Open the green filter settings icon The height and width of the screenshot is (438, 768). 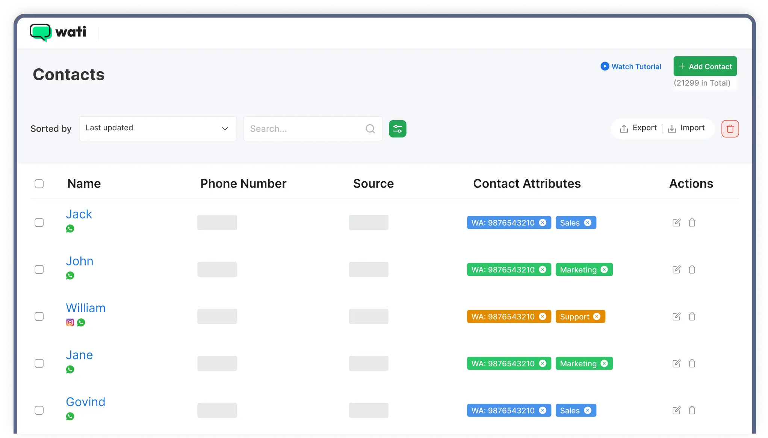(x=397, y=129)
